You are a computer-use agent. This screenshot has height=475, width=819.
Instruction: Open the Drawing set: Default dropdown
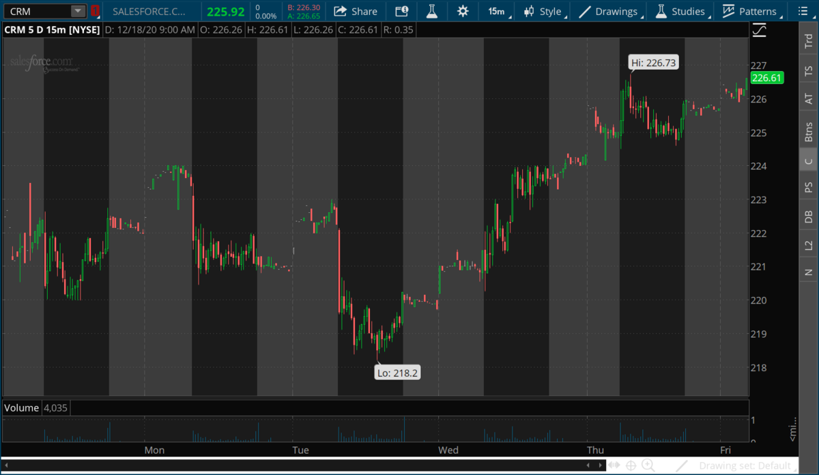(x=749, y=465)
